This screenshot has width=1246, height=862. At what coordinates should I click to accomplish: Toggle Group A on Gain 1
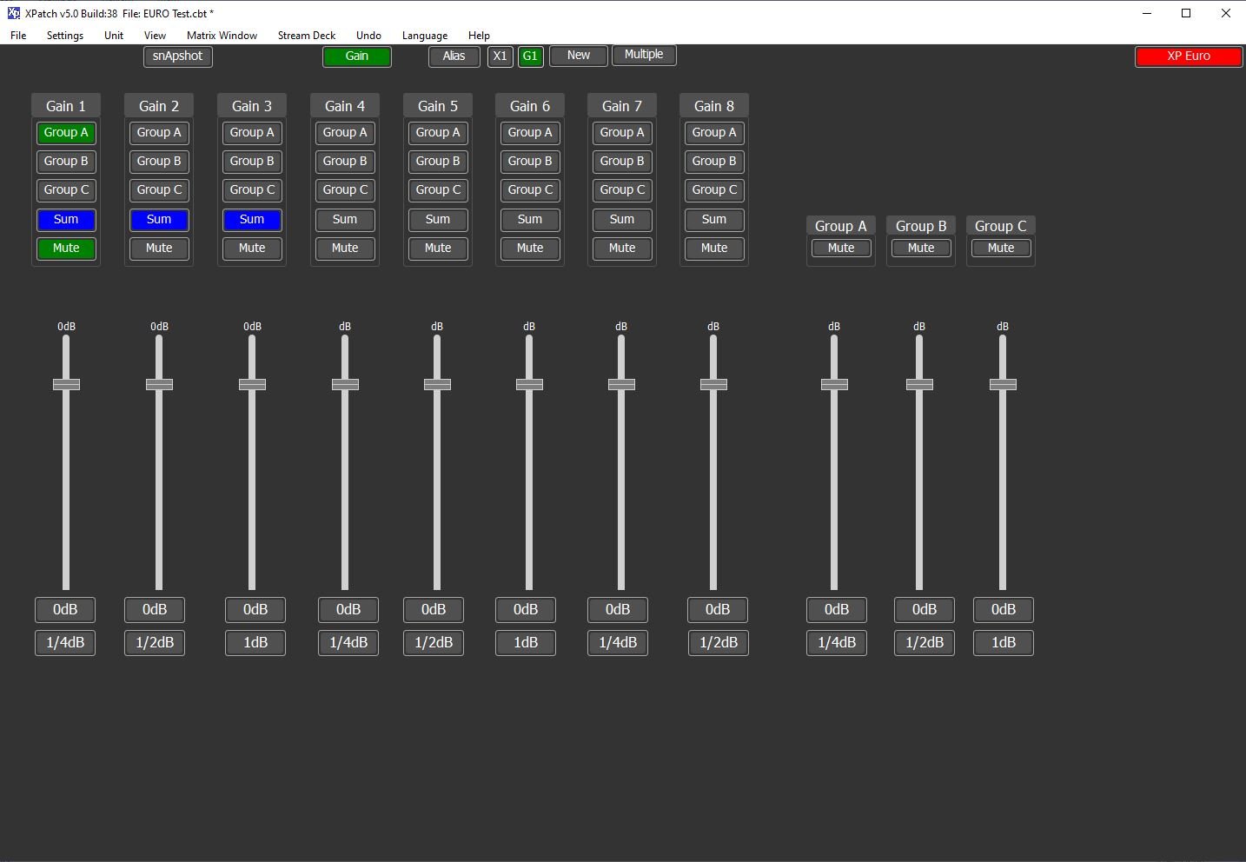click(x=65, y=132)
